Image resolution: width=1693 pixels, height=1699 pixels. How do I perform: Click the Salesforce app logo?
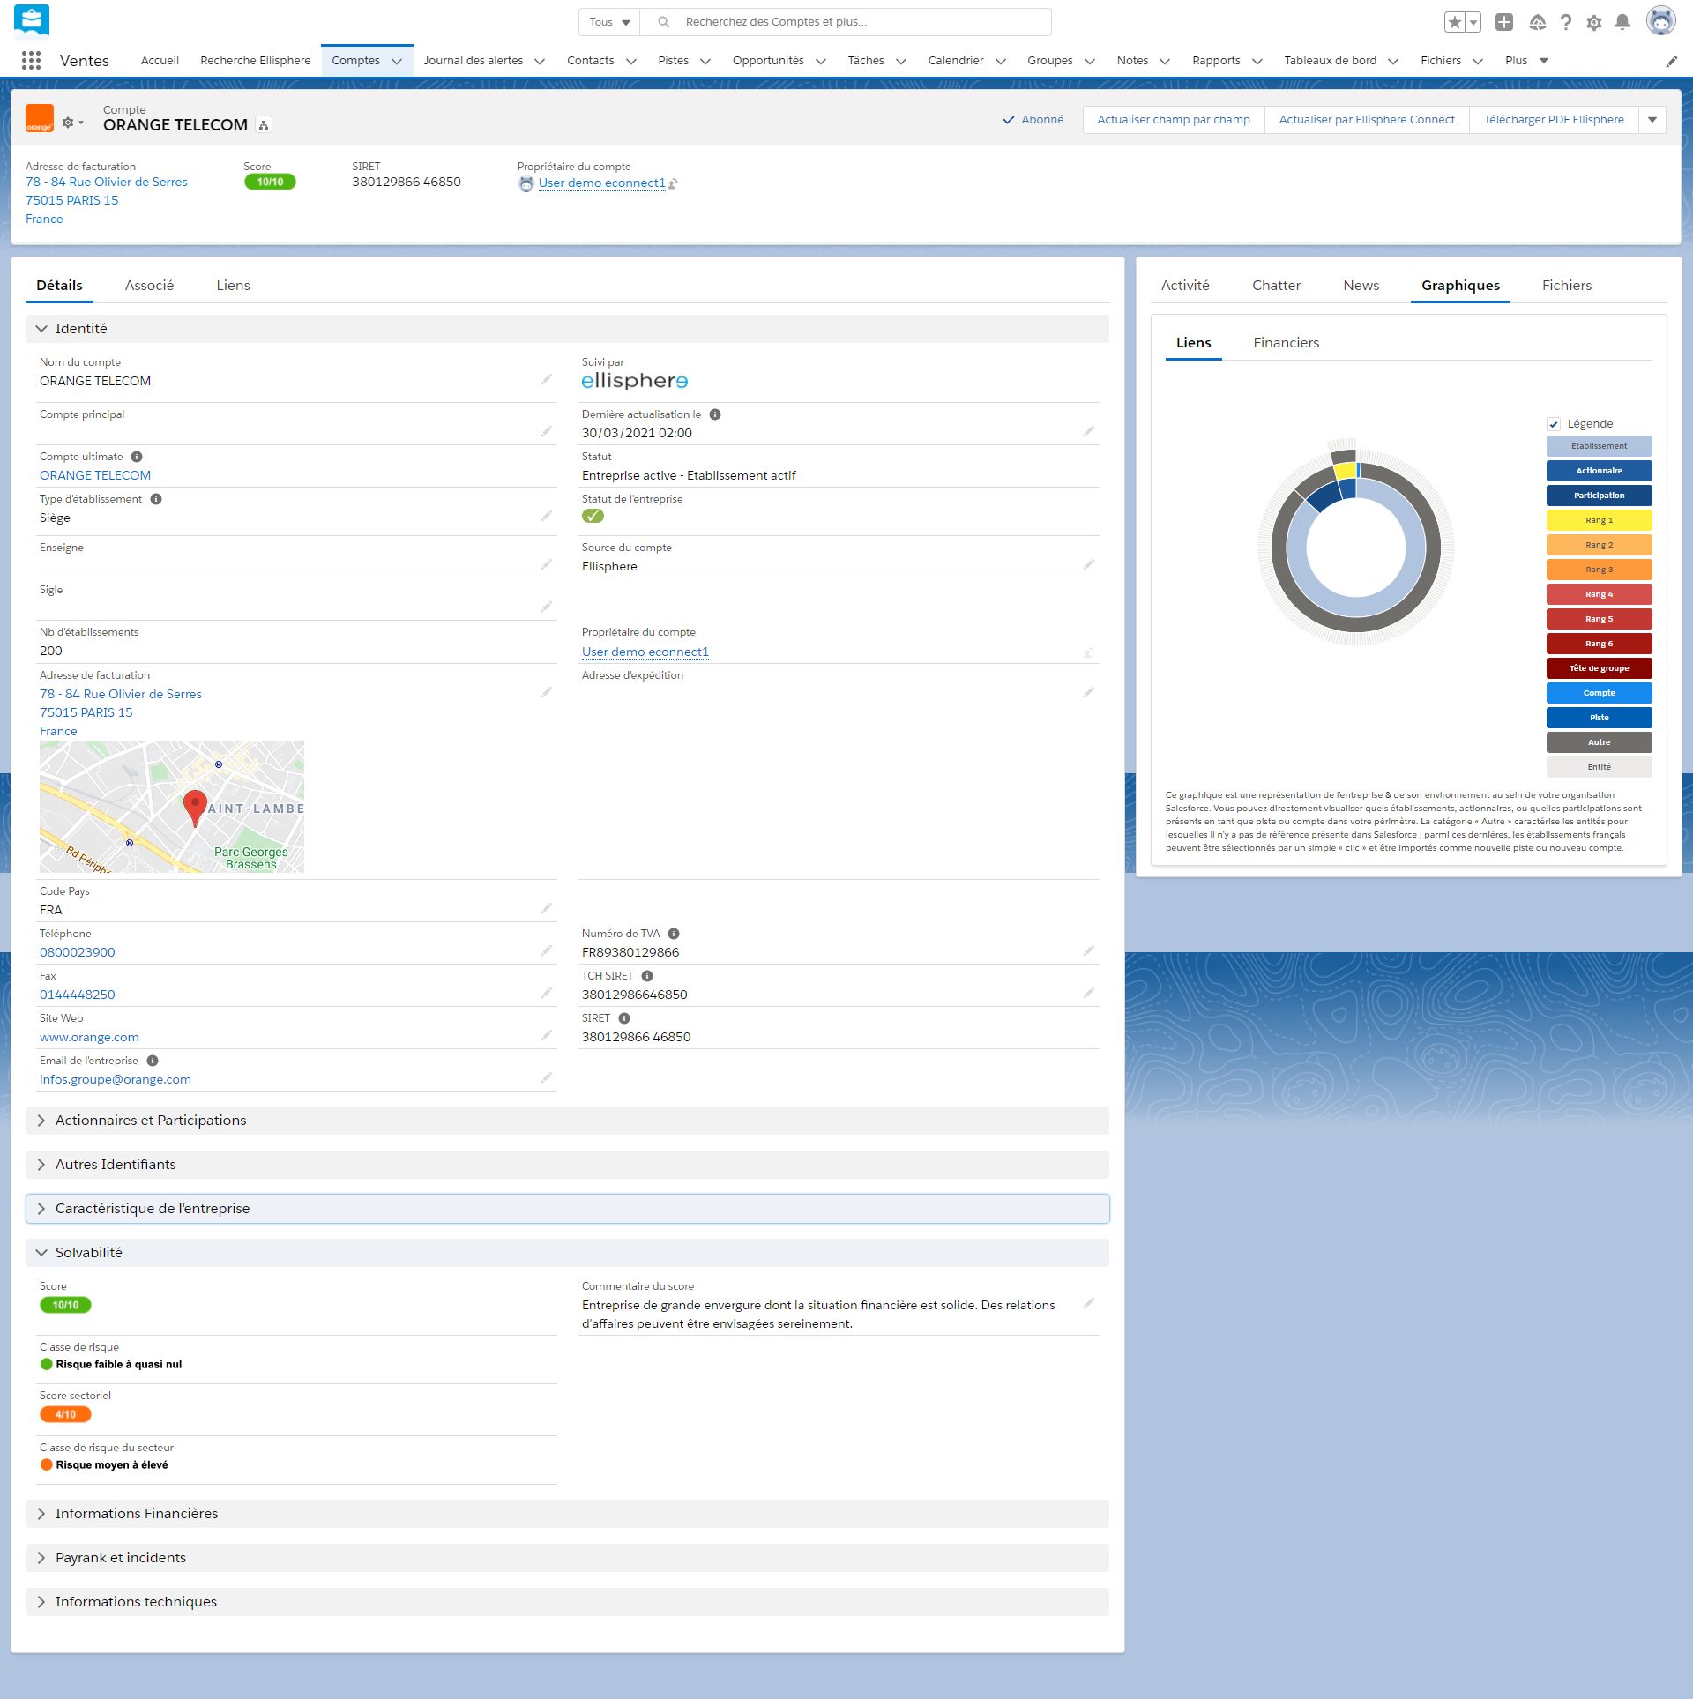32,20
